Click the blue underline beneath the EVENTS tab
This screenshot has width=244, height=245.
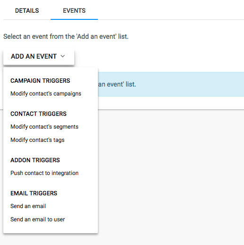(x=74, y=19)
